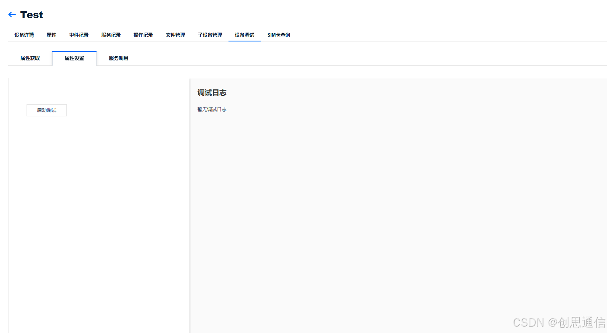
Task: Click the 调试日志 panel heading
Action: click(212, 92)
